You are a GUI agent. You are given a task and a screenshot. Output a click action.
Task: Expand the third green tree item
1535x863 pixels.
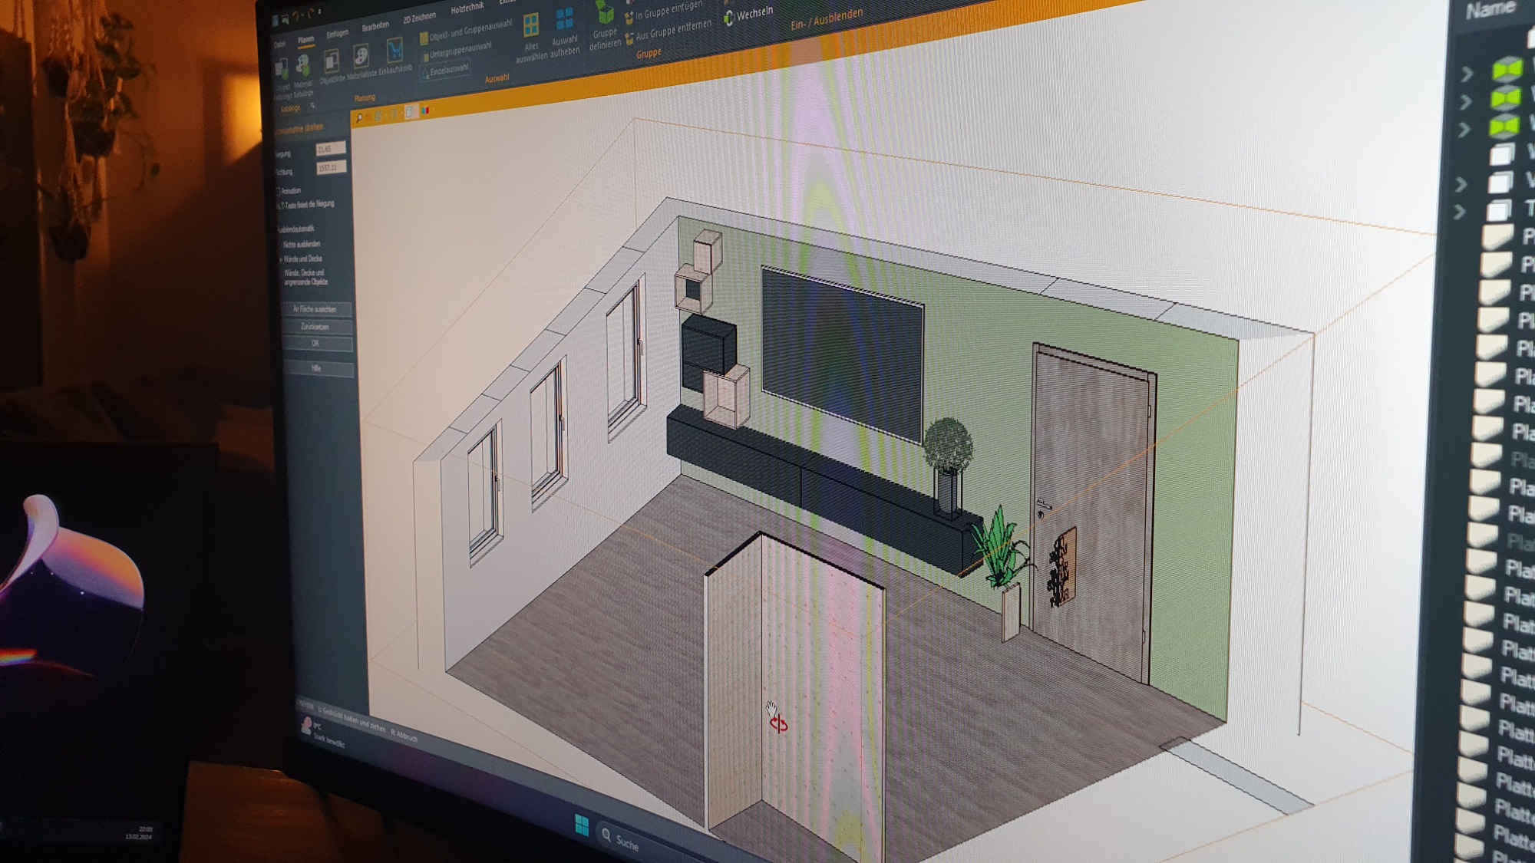1464,130
